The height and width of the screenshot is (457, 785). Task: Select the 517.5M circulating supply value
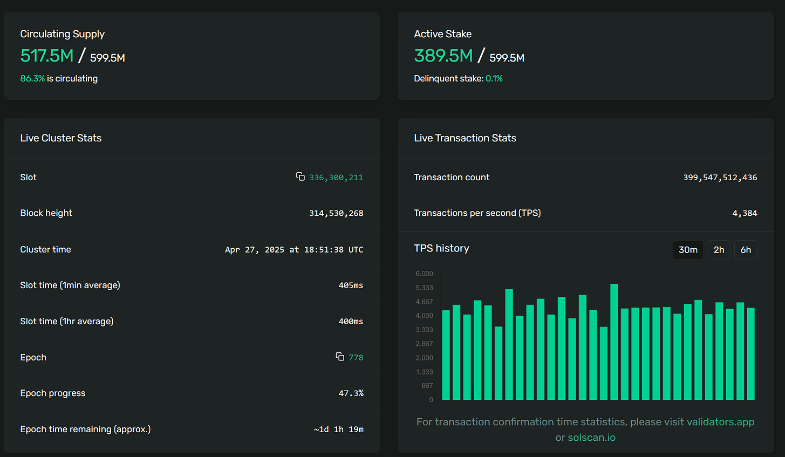(47, 56)
